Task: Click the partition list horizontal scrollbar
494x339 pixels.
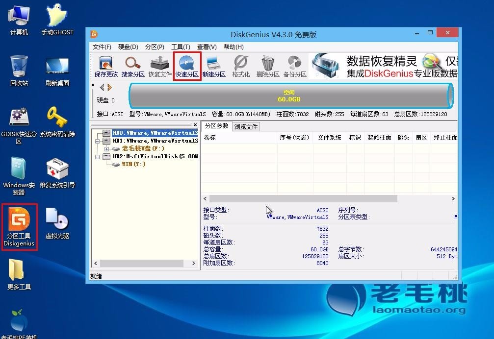Action: (x=303, y=199)
